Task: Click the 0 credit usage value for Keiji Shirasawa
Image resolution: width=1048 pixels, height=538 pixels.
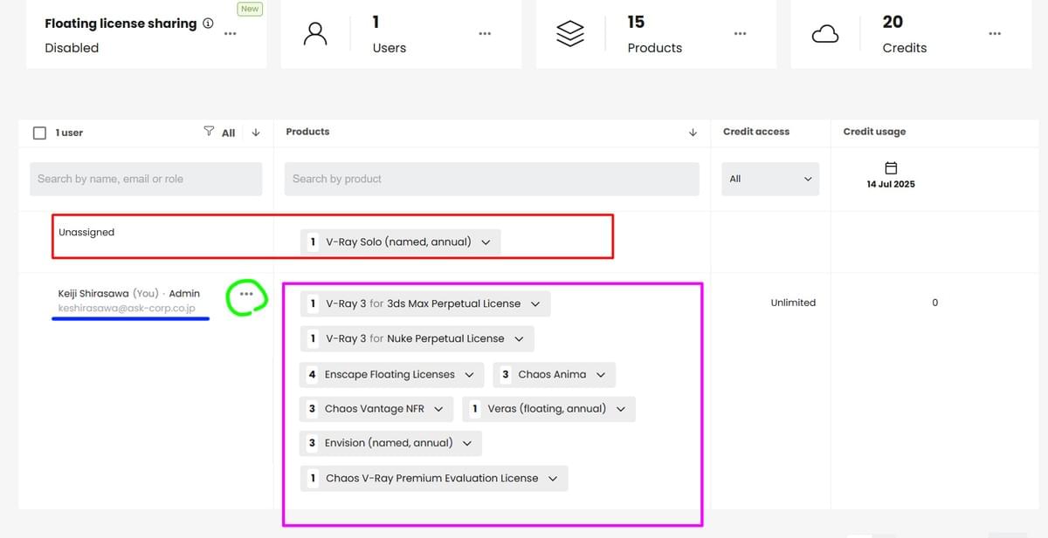Action: pos(935,303)
